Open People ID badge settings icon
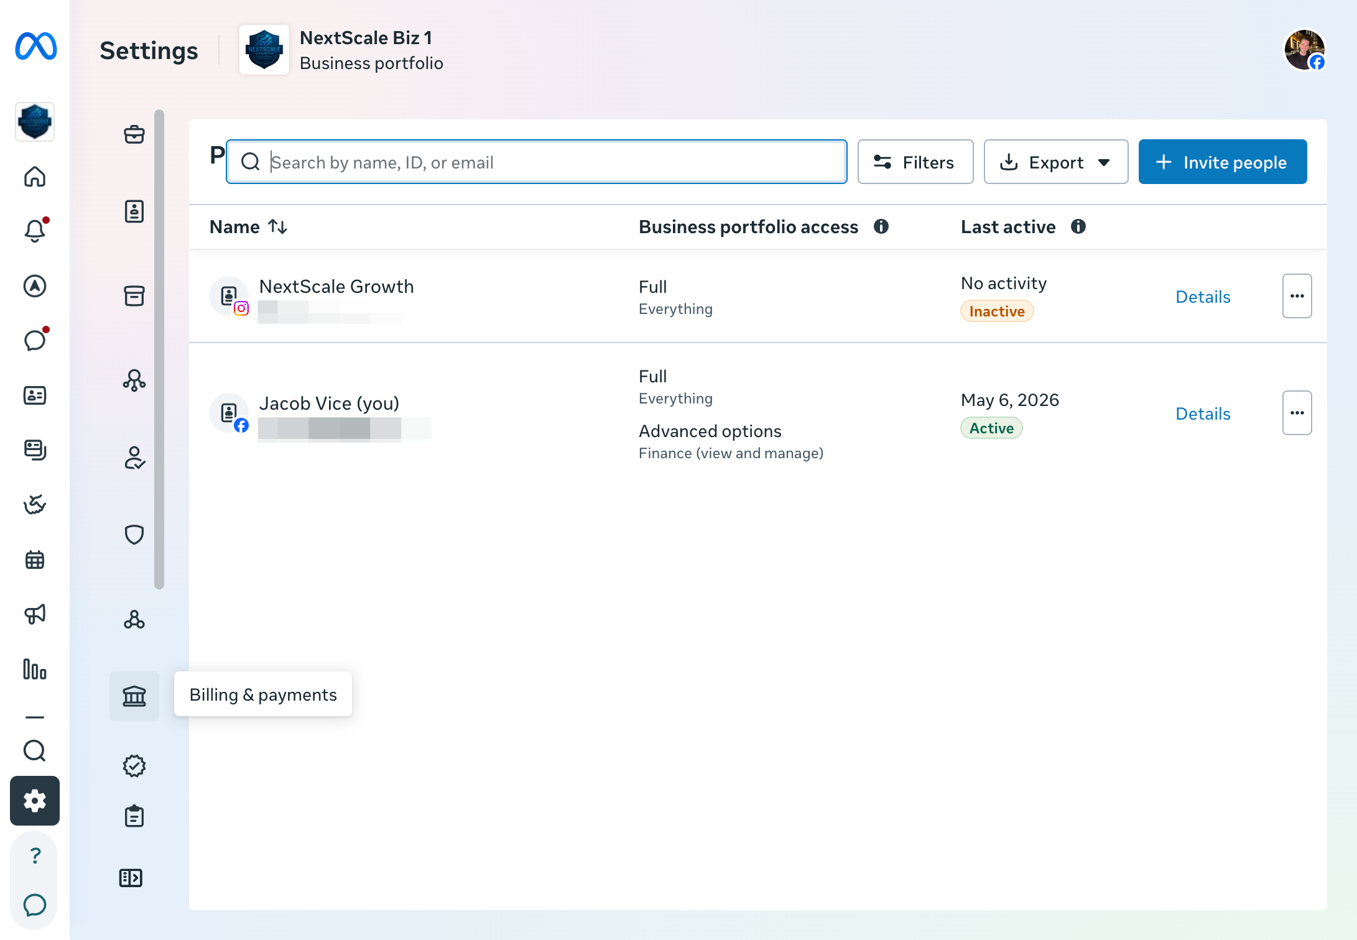1357x940 pixels. (x=134, y=211)
